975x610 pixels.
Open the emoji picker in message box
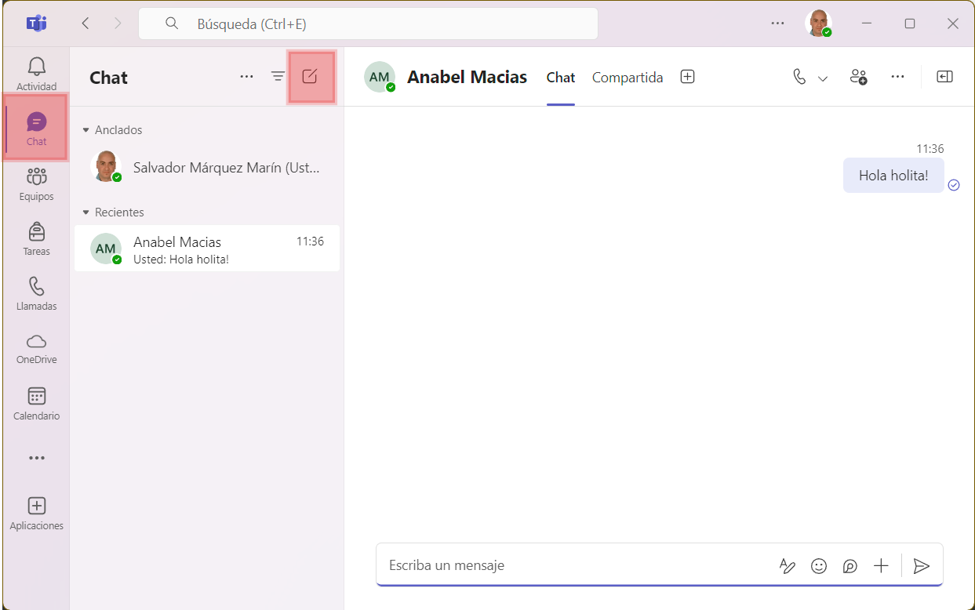click(819, 566)
